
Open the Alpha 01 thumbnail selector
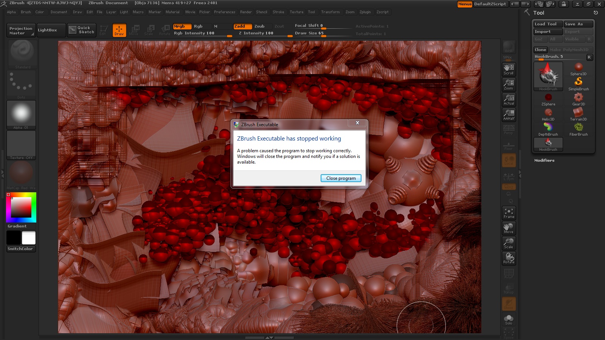(x=21, y=115)
